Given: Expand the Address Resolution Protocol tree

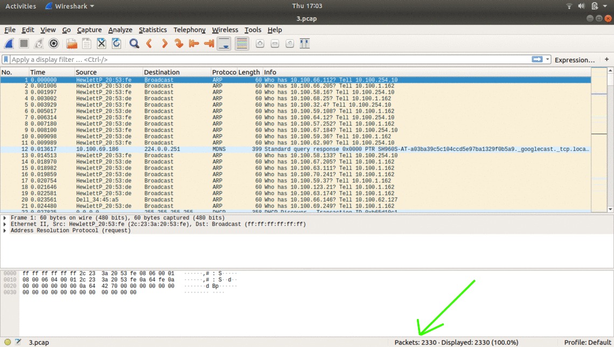Looking at the screenshot, I should click(5, 230).
